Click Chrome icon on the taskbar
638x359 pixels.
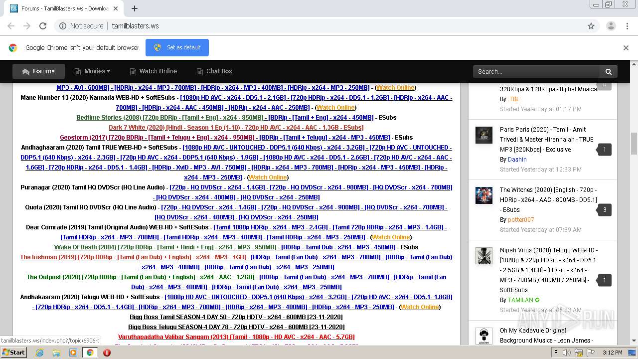pyautogui.click(x=90, y=353)
